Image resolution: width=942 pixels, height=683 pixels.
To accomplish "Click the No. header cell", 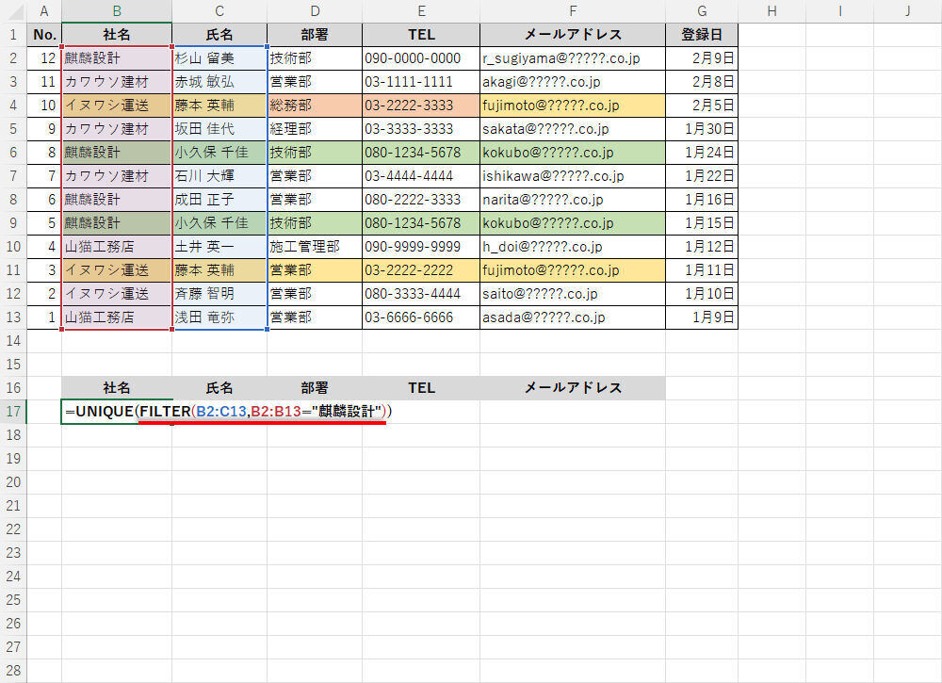I will 44,35.
